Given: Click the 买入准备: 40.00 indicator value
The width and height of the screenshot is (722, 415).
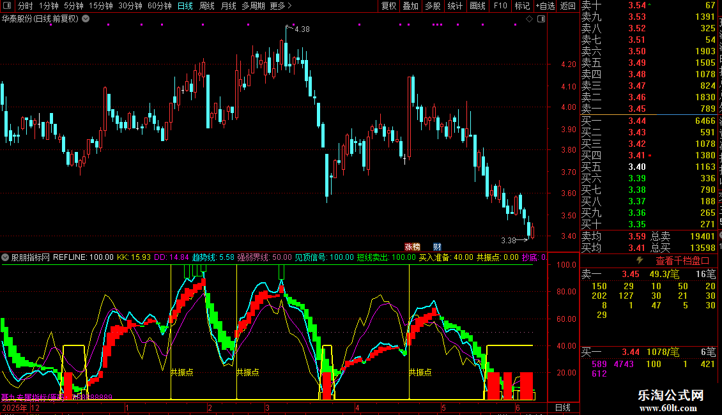Looking at the screenshot, I should pos(446,257).
